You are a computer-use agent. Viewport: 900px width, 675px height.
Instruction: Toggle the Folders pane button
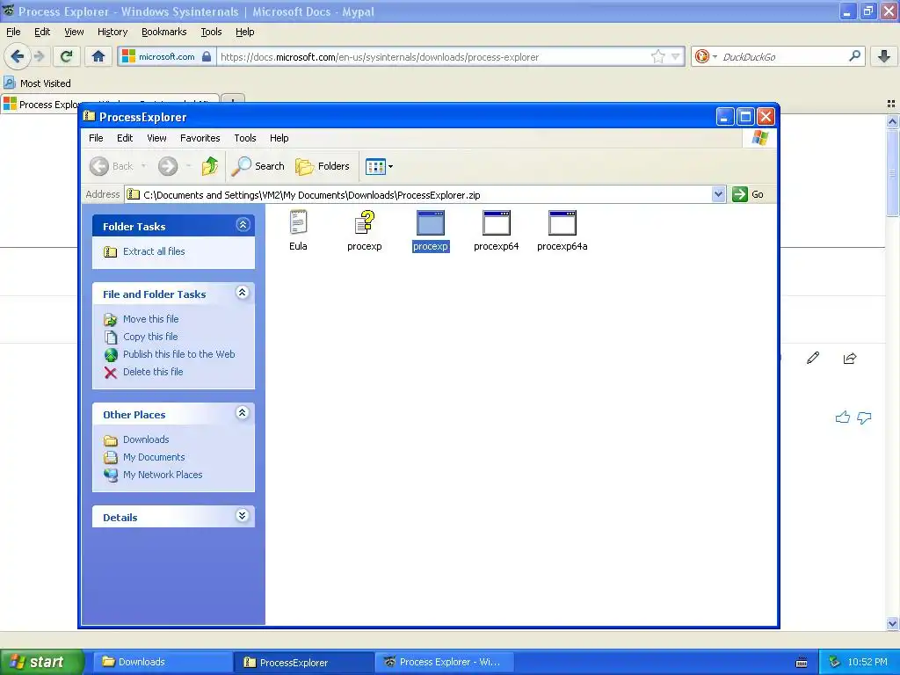[x=323, y=166]
